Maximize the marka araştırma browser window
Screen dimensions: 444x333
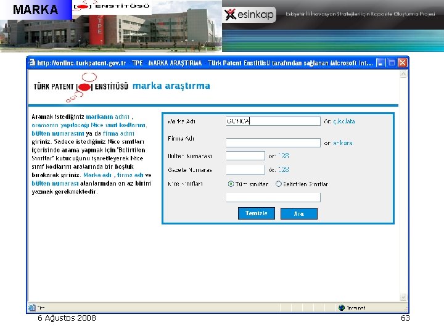click(392, 62)
